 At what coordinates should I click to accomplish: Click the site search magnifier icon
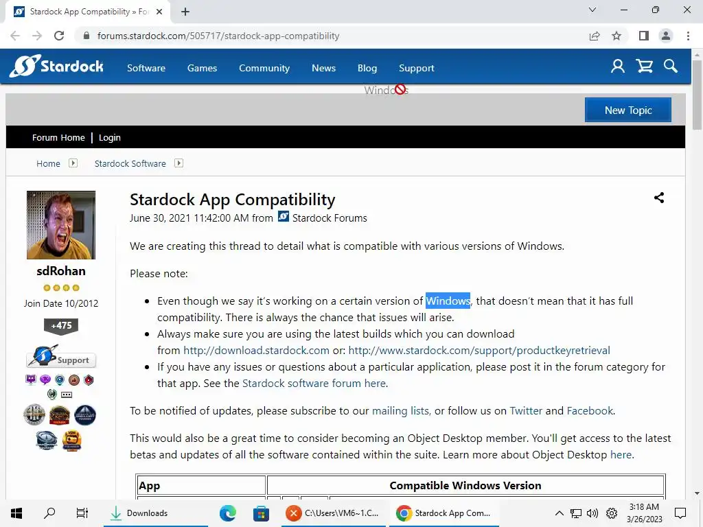(671, 67)
